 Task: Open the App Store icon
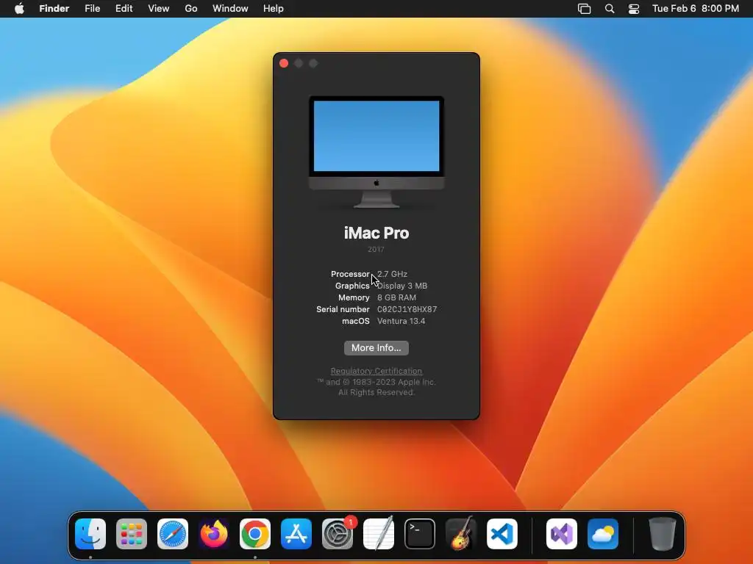[x=296, y=534]
